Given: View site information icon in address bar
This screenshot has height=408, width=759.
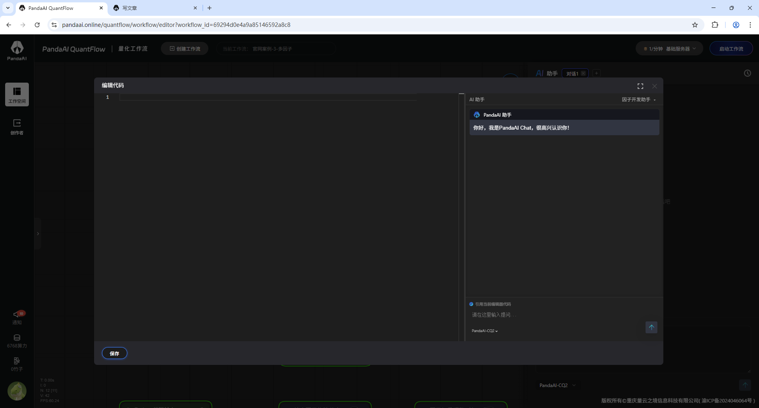Looking at the screenshot, I should coord(54,25).
